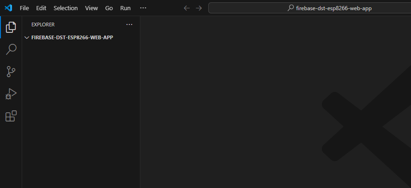Open the Selection menu

66,8
